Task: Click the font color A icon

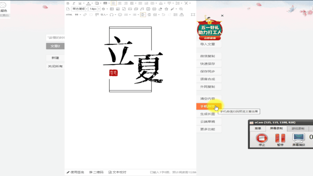Action: point(88,3)
